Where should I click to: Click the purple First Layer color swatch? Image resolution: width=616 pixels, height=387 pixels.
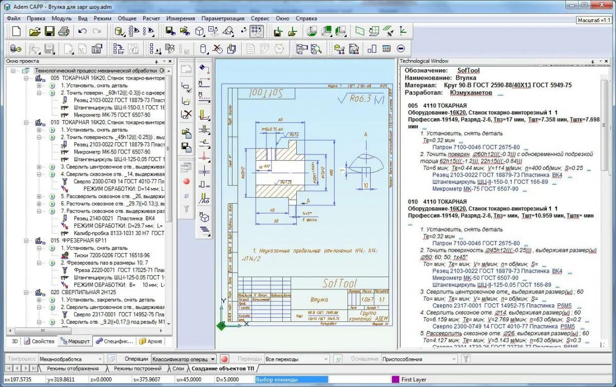click(x=395, y=380)
